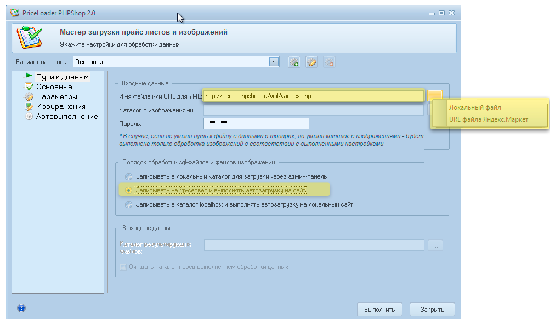Click the icon beside Автовыполнение
The image size is (550, 326).
pyautogui.click(x=29, y=116)
